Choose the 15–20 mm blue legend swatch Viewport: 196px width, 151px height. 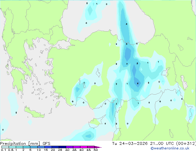coord(48,147)
